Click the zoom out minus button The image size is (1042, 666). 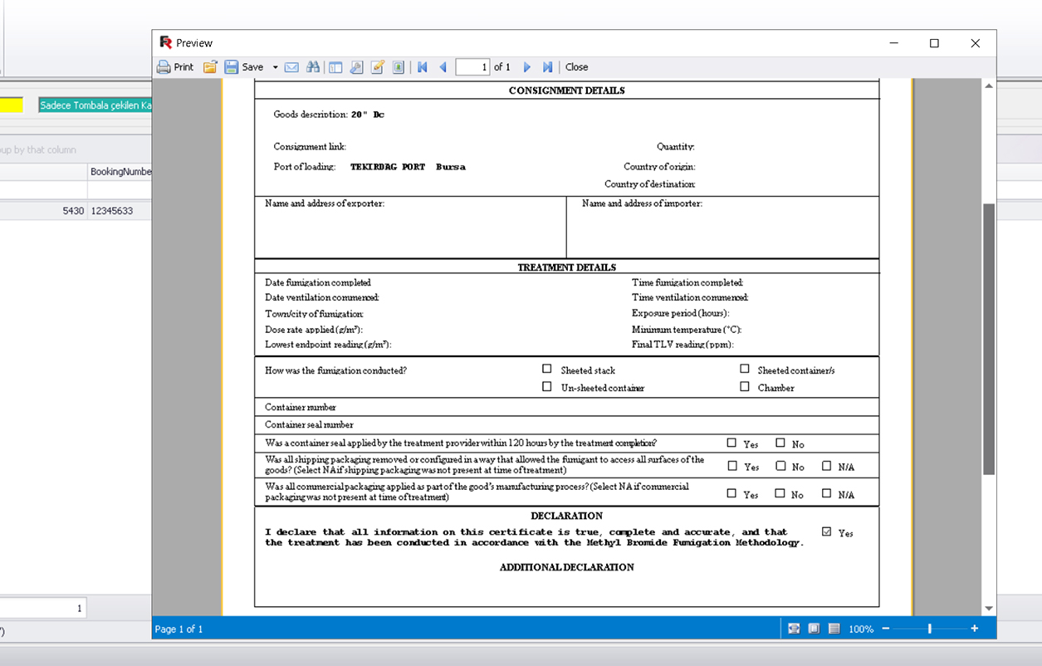pyautogui.click(x=886, y=629)
